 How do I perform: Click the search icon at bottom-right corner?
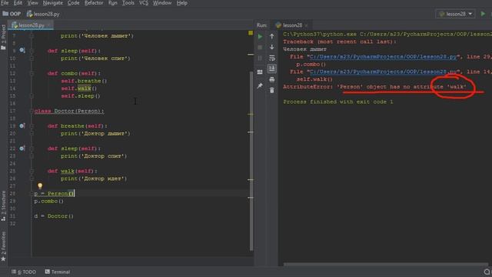click(x=487, y=272)
